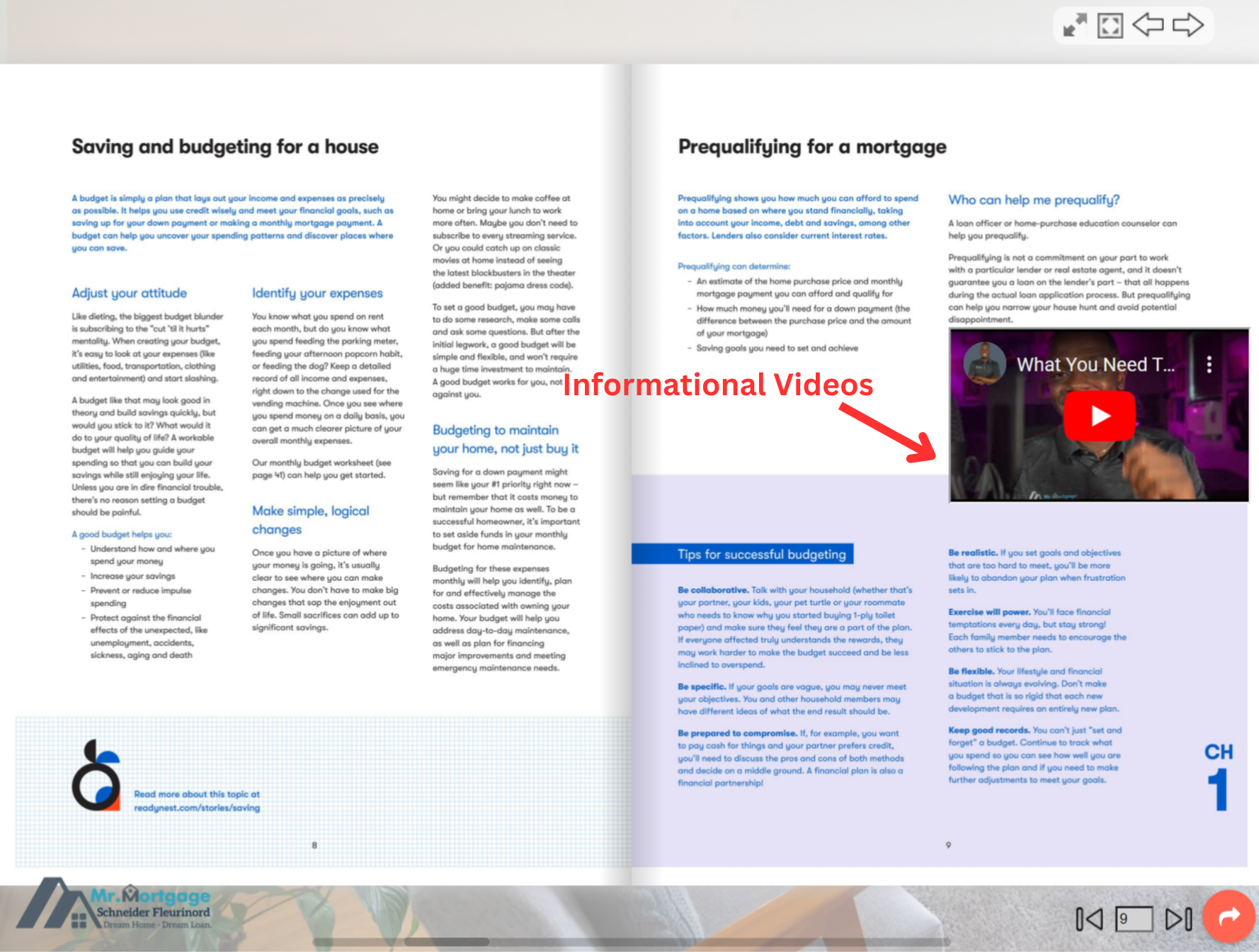
Task: Click the orange share button
Action: 1229,917
